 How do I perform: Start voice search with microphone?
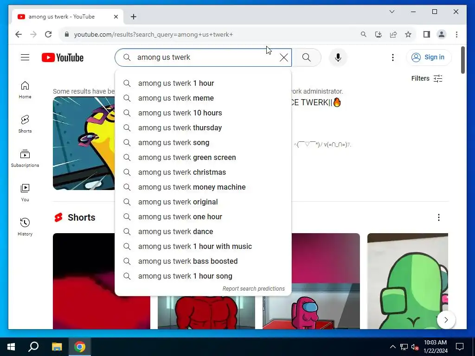(338, 57)
